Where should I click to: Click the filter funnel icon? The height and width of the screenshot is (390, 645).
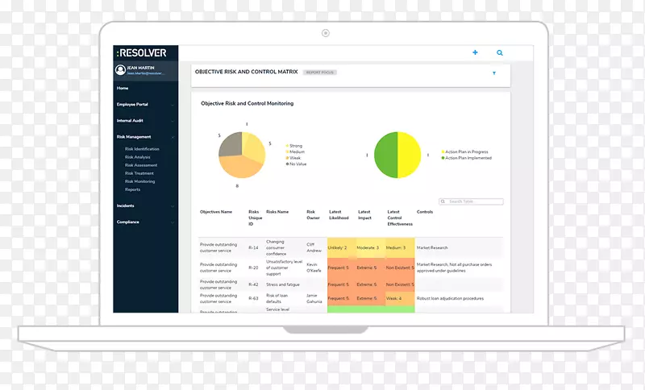coord(494,73)
